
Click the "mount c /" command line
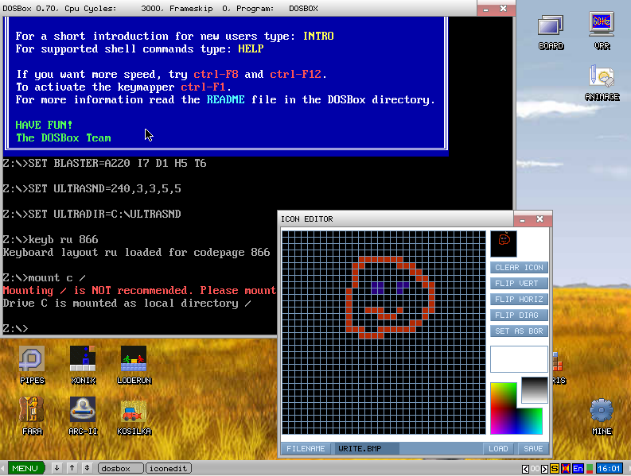[x=44, y=278]
